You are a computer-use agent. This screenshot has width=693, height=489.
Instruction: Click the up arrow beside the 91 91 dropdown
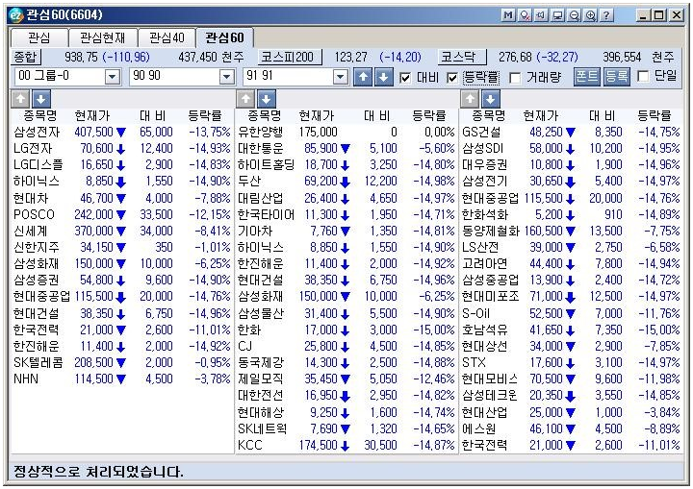[363, 77]
